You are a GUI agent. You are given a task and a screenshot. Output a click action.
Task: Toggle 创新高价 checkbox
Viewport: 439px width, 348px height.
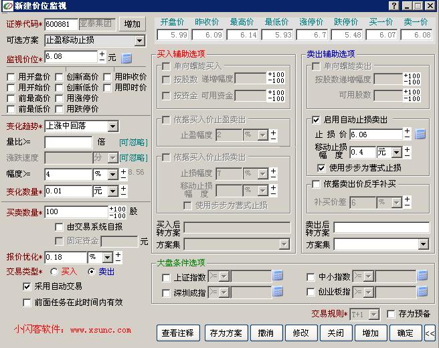[x=59, y=77]
